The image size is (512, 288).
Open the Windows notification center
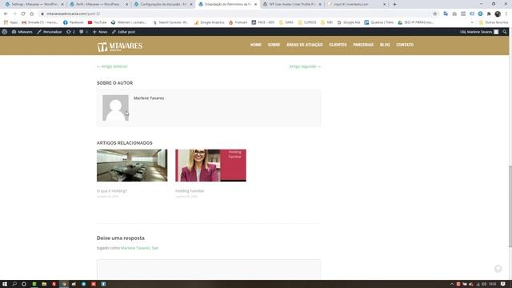coord(503,284)
